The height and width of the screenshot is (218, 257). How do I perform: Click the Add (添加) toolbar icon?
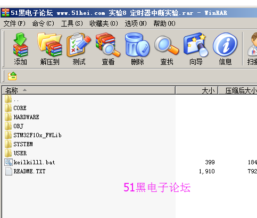(x=20, y=45)
